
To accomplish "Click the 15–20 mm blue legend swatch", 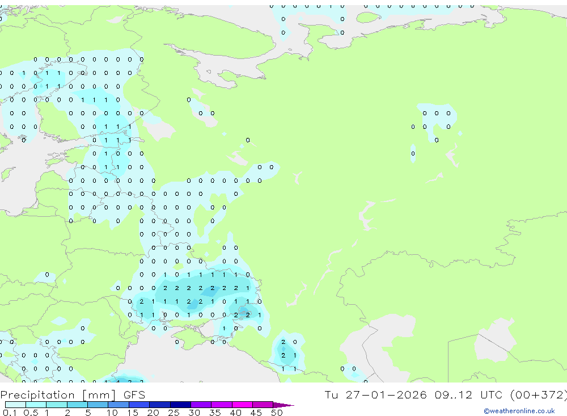I will coord(139,405).
